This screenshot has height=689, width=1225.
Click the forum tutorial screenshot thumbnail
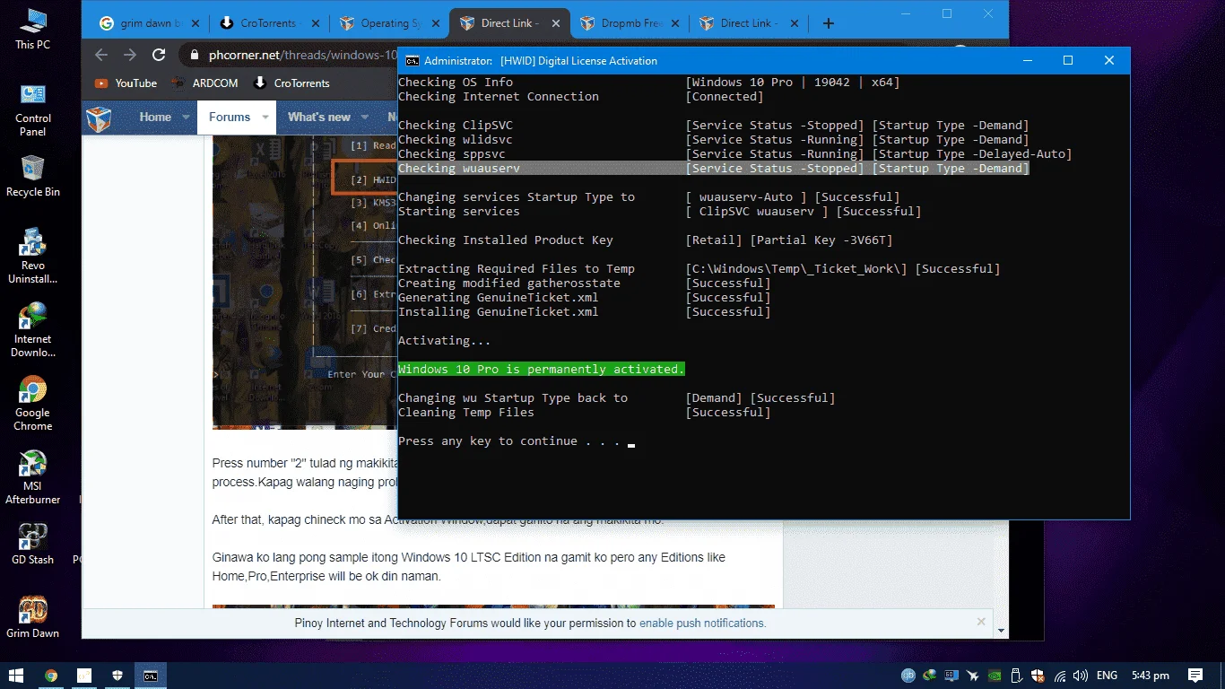point(305,283)
